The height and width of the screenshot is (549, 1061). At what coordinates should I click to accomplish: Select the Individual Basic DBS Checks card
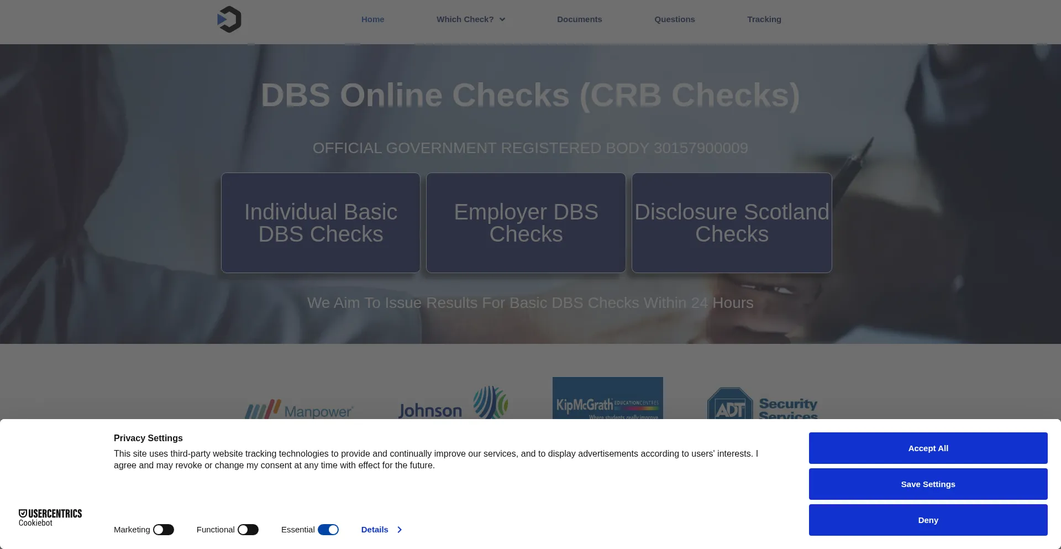pyautogui.click(x=321, y=223)
